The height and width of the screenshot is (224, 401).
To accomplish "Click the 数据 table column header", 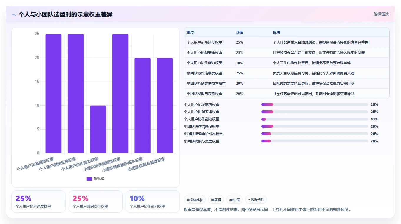I will point(239,32).
